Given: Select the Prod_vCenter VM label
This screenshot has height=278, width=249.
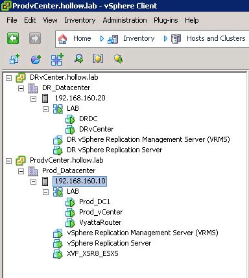Looking at the screenshot, I should coord(101,212).
